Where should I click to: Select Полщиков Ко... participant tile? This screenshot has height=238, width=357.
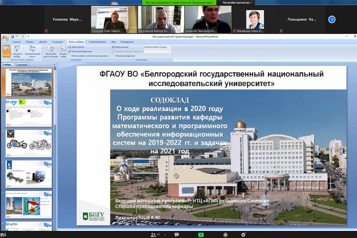click(302, 20)
